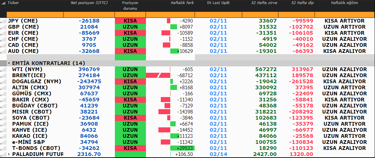Image resolution: width=375 pixels, height=158 pixels.
Task: Click the signal bars icon beside JPY (CME)
Action: [x=3, y=21]
